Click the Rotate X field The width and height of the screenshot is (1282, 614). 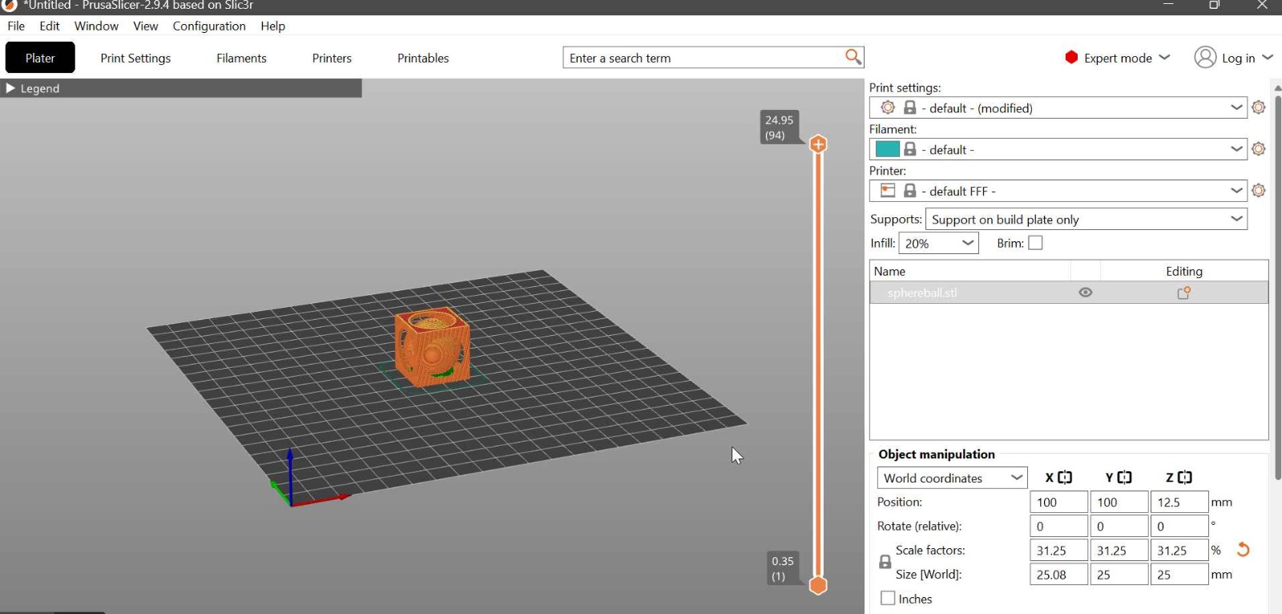(1058, 526)
